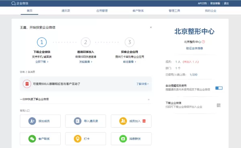Screen dimensions: 241x148
Task: Select step 3 circle icon
Action: pos(129,42)
